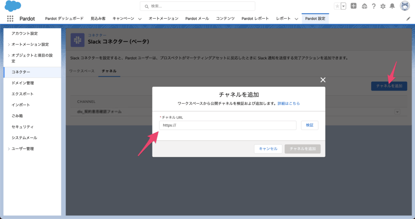Open the App Launcher grid icon

point(11,19)
